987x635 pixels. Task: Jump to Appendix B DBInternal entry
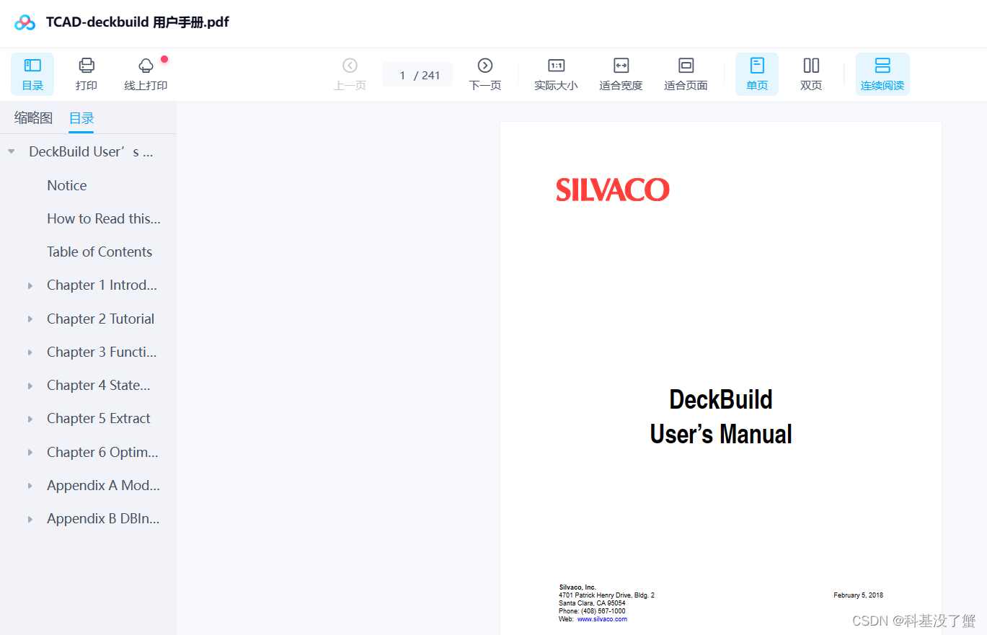(103, 518)
